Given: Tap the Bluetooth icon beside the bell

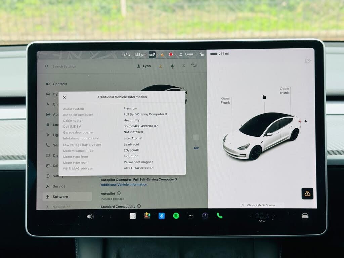Looking at the screenshot, I should tap(184, 66).
